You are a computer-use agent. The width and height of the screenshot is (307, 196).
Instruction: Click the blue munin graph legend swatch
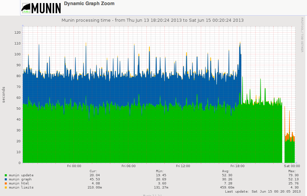[6, 179]
